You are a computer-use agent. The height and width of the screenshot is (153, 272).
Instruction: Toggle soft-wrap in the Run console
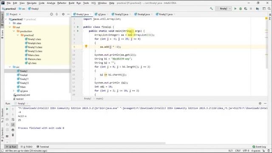(13, 119)
